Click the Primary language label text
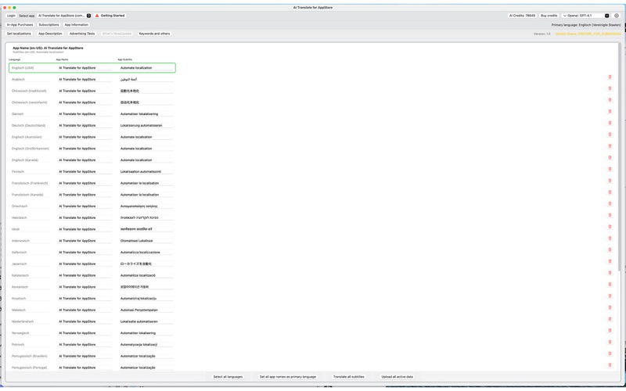The image size is (626, 391). tap(586, 25)
